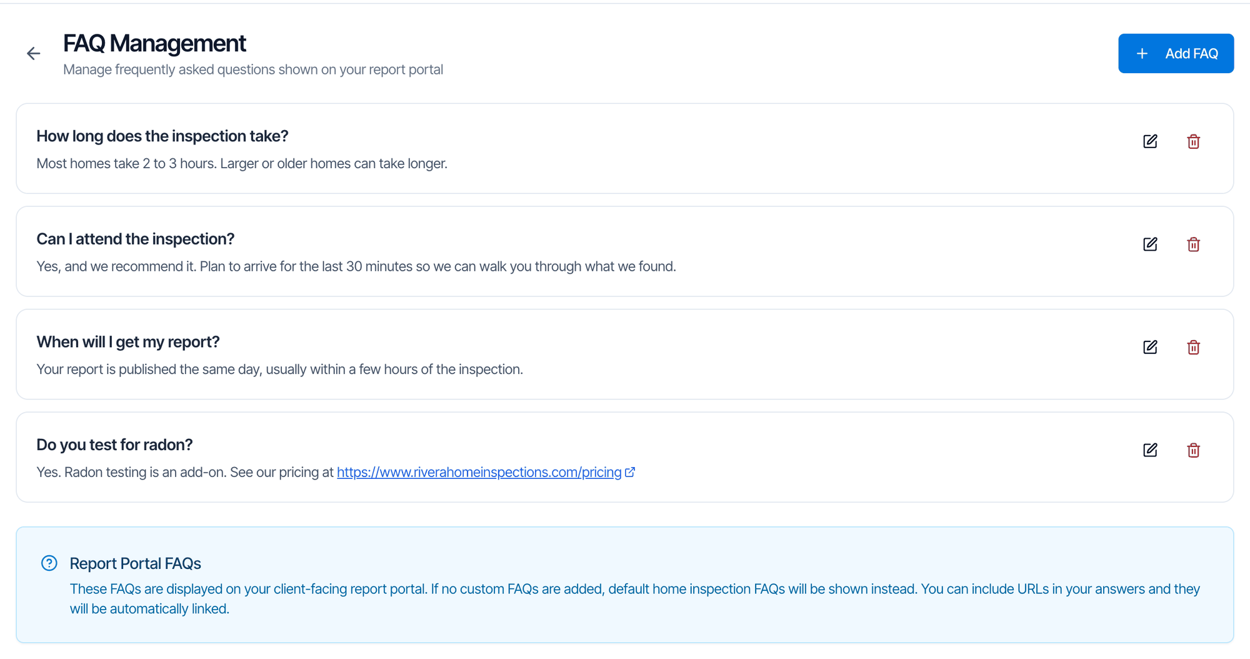Edit the 'Do you test for radon?' FAQ
The width and height of the screenshot is (1250, 659).
tap(1150, 450)
